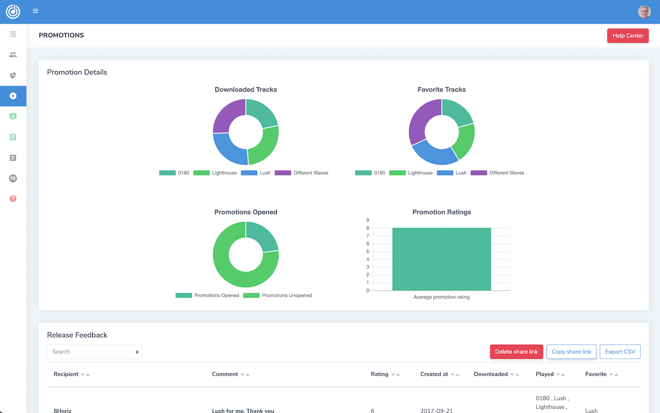Viewport: 660px width, 413px height.
Task: Toggle Different Waves legend in Favorite Tracks
Action: [x=497, y=173]
